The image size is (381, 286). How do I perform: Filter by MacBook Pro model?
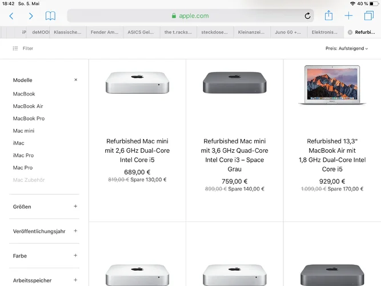click(29, 118)
